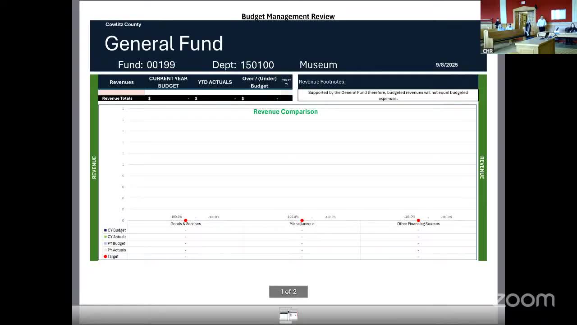Click the "Target" legend label

pyautogui.click(x=113, y=256)
